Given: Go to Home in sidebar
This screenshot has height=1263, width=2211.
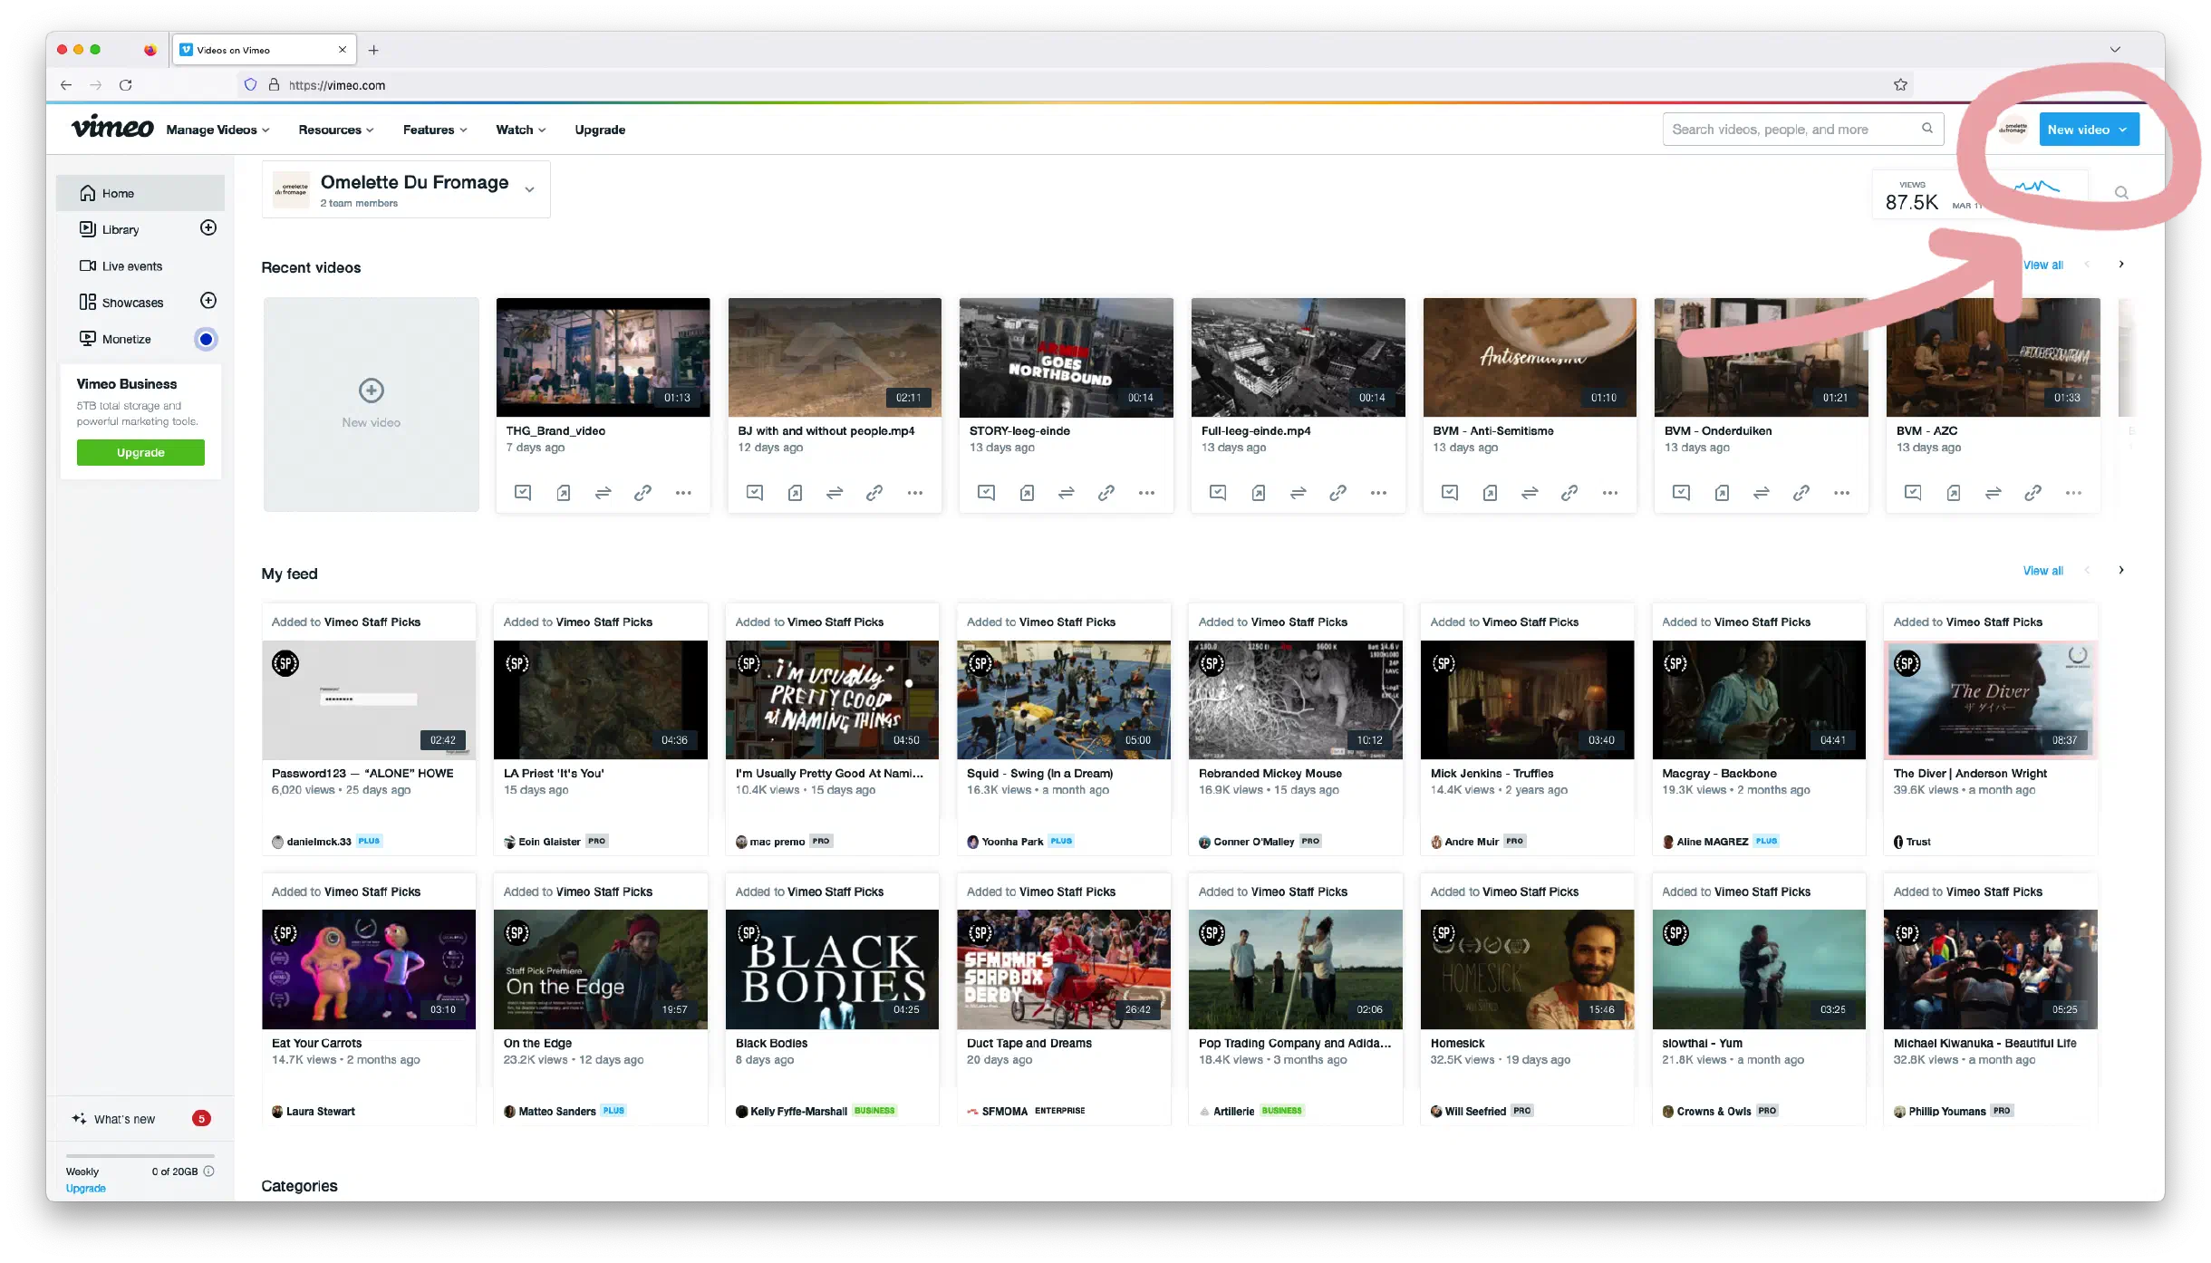Looking at the screenshot, I should click(x=140, y=193).
